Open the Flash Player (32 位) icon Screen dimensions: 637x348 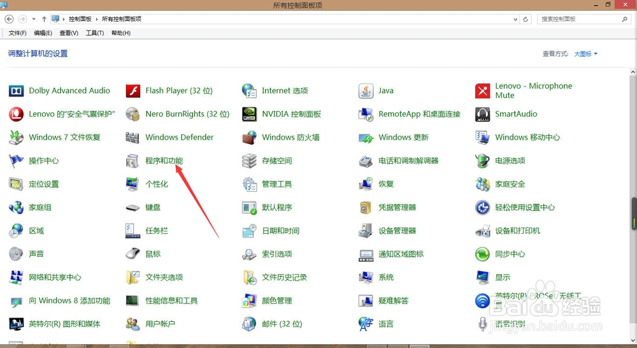tap(133, 91)
